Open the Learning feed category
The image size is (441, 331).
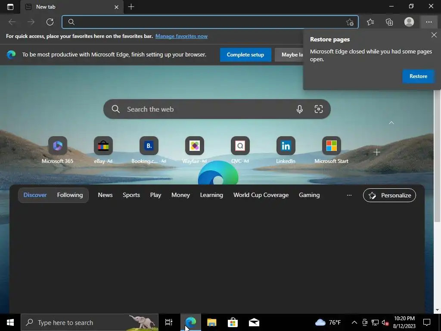(x=211, y=195)
